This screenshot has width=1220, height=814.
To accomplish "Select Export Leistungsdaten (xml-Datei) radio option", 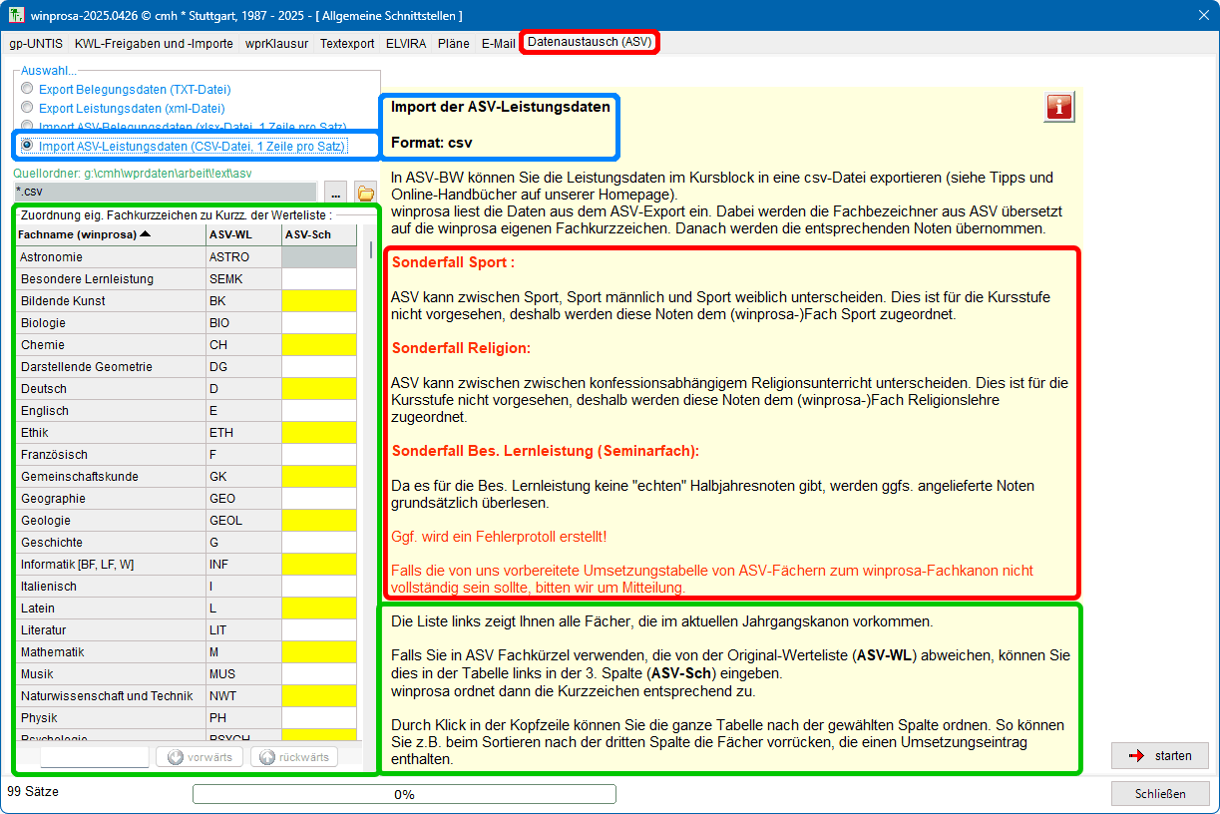I will pos(27,108).
